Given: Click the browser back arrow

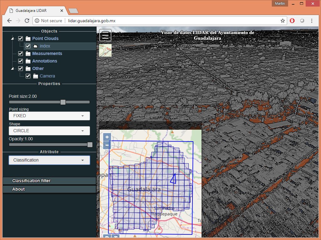Looking at the screenshot, I should [9, 21].
